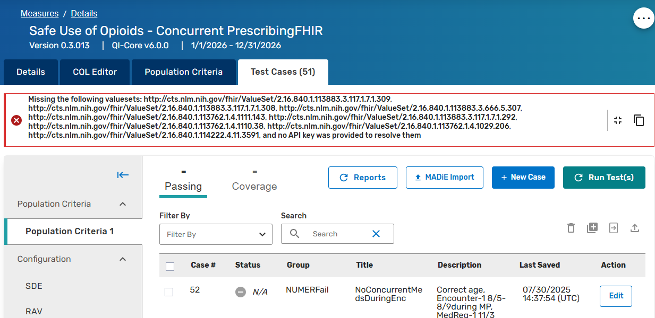Collapse the error message with minimize icon
The width and height of the screenshot is (655, 318).
617,120
